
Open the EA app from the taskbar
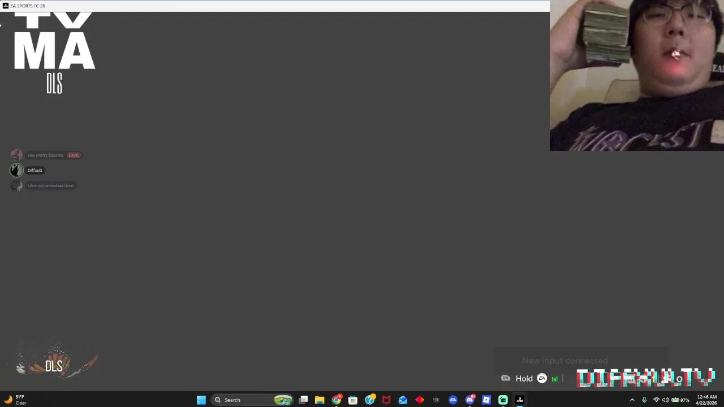click(453, 400)
